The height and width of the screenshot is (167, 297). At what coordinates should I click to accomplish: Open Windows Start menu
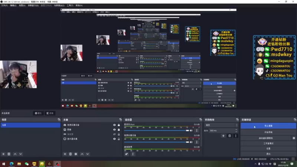point(4,164)
